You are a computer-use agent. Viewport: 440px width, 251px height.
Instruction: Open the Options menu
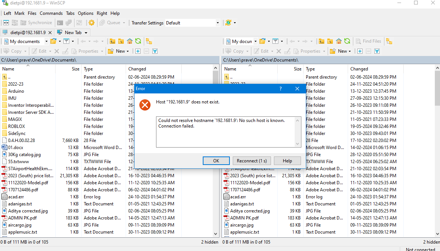86,13
